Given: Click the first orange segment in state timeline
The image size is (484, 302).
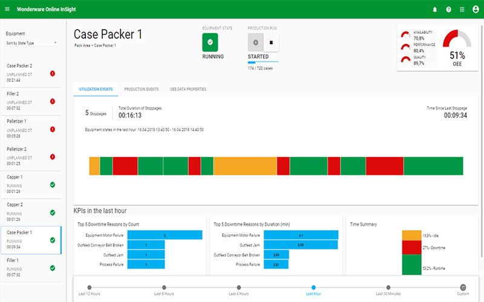Looking at the screenshot, I should pos(94,166).
